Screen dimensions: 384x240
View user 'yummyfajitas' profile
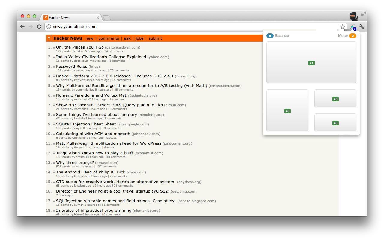pos(85,90)
